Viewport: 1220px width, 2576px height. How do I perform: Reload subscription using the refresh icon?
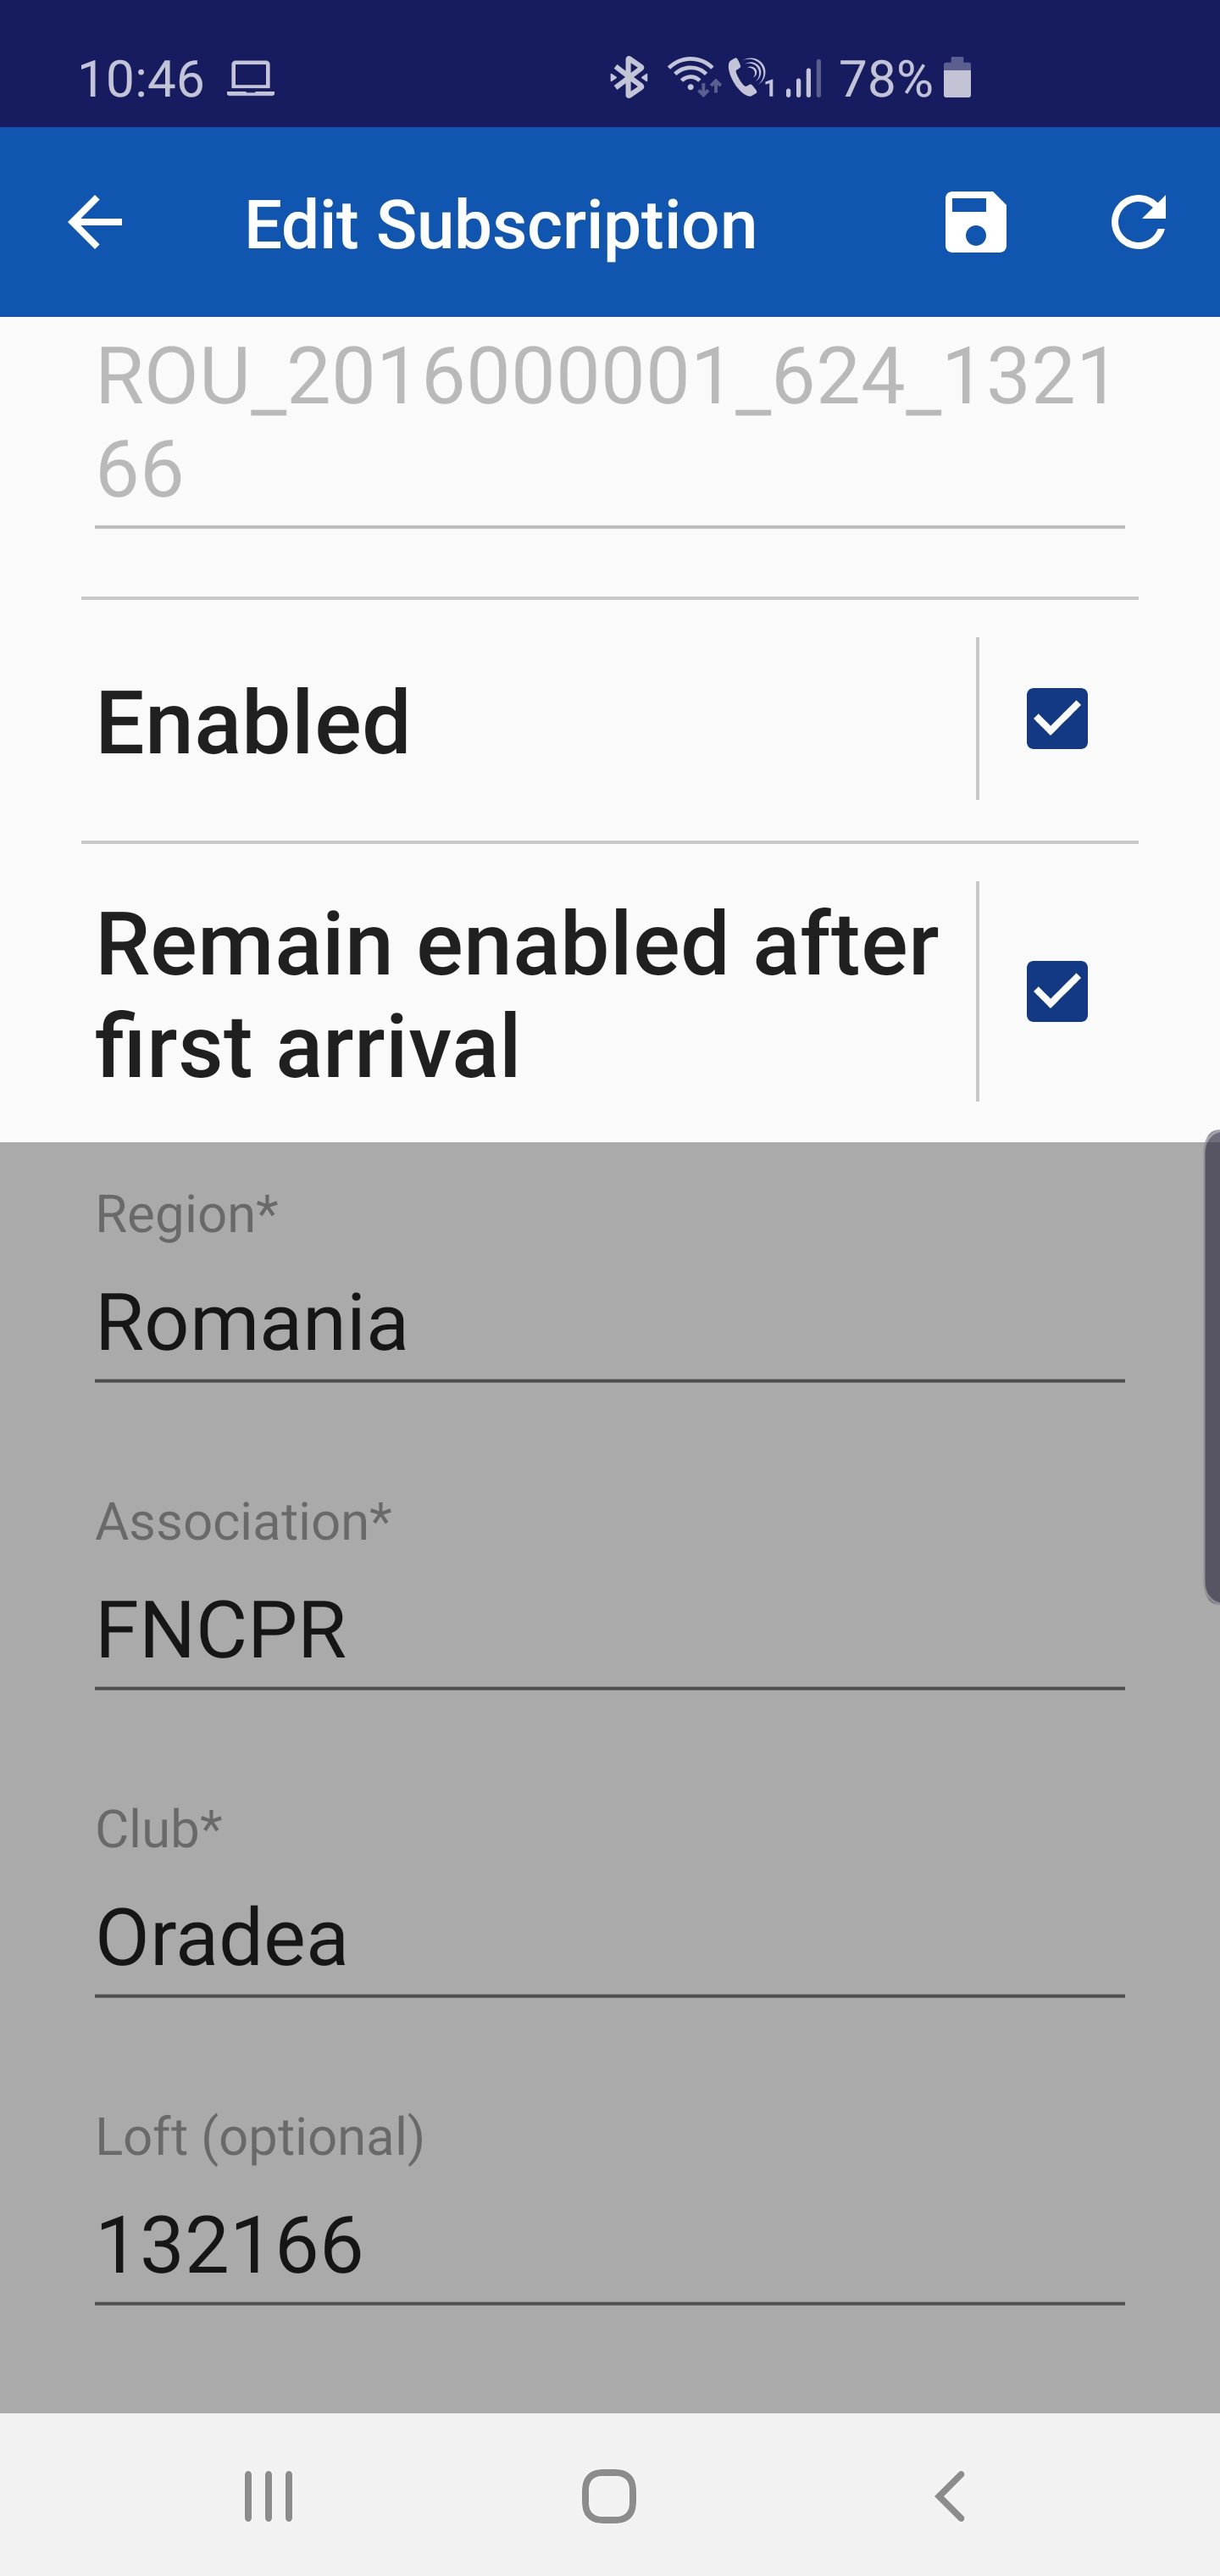[1139, 222]
